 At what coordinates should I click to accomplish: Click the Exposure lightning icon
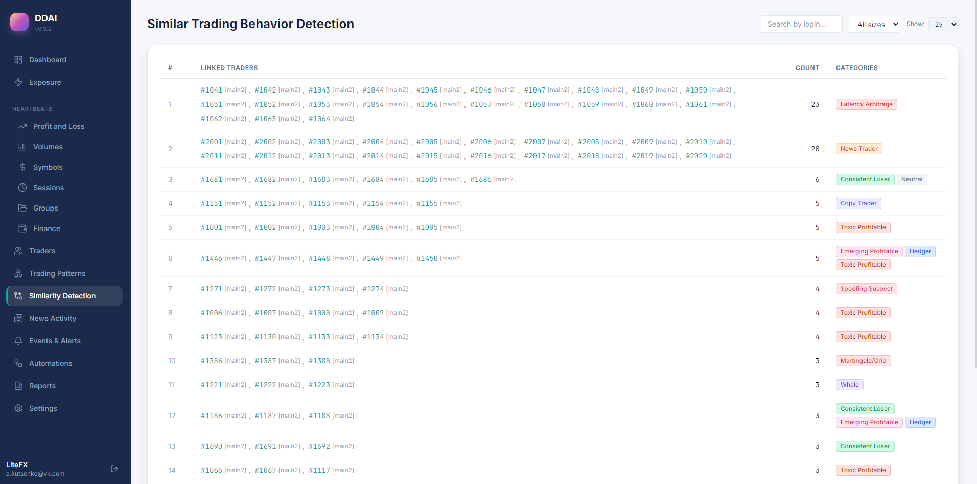pos(18,82)
